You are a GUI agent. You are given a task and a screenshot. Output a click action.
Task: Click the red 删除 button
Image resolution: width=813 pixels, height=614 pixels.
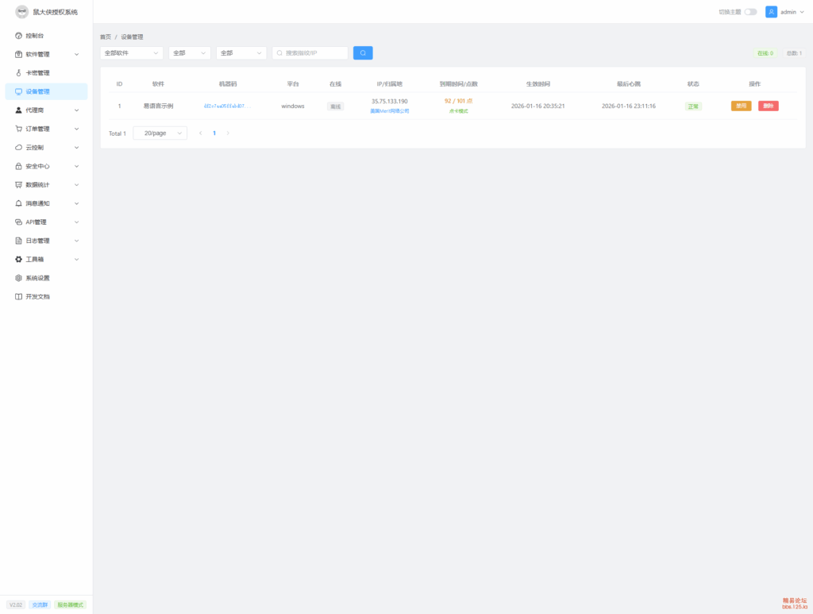point(768,106)
